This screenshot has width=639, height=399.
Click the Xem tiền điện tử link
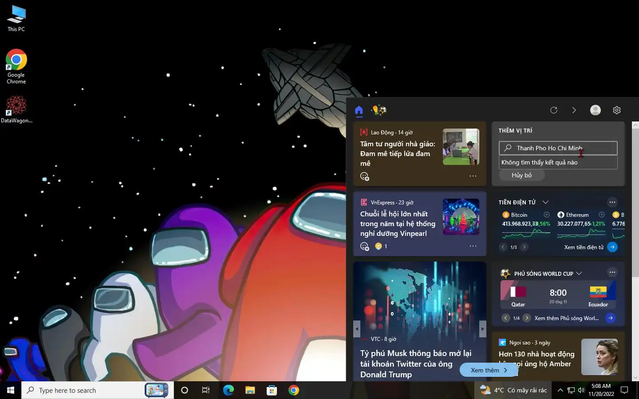point(584,247)
